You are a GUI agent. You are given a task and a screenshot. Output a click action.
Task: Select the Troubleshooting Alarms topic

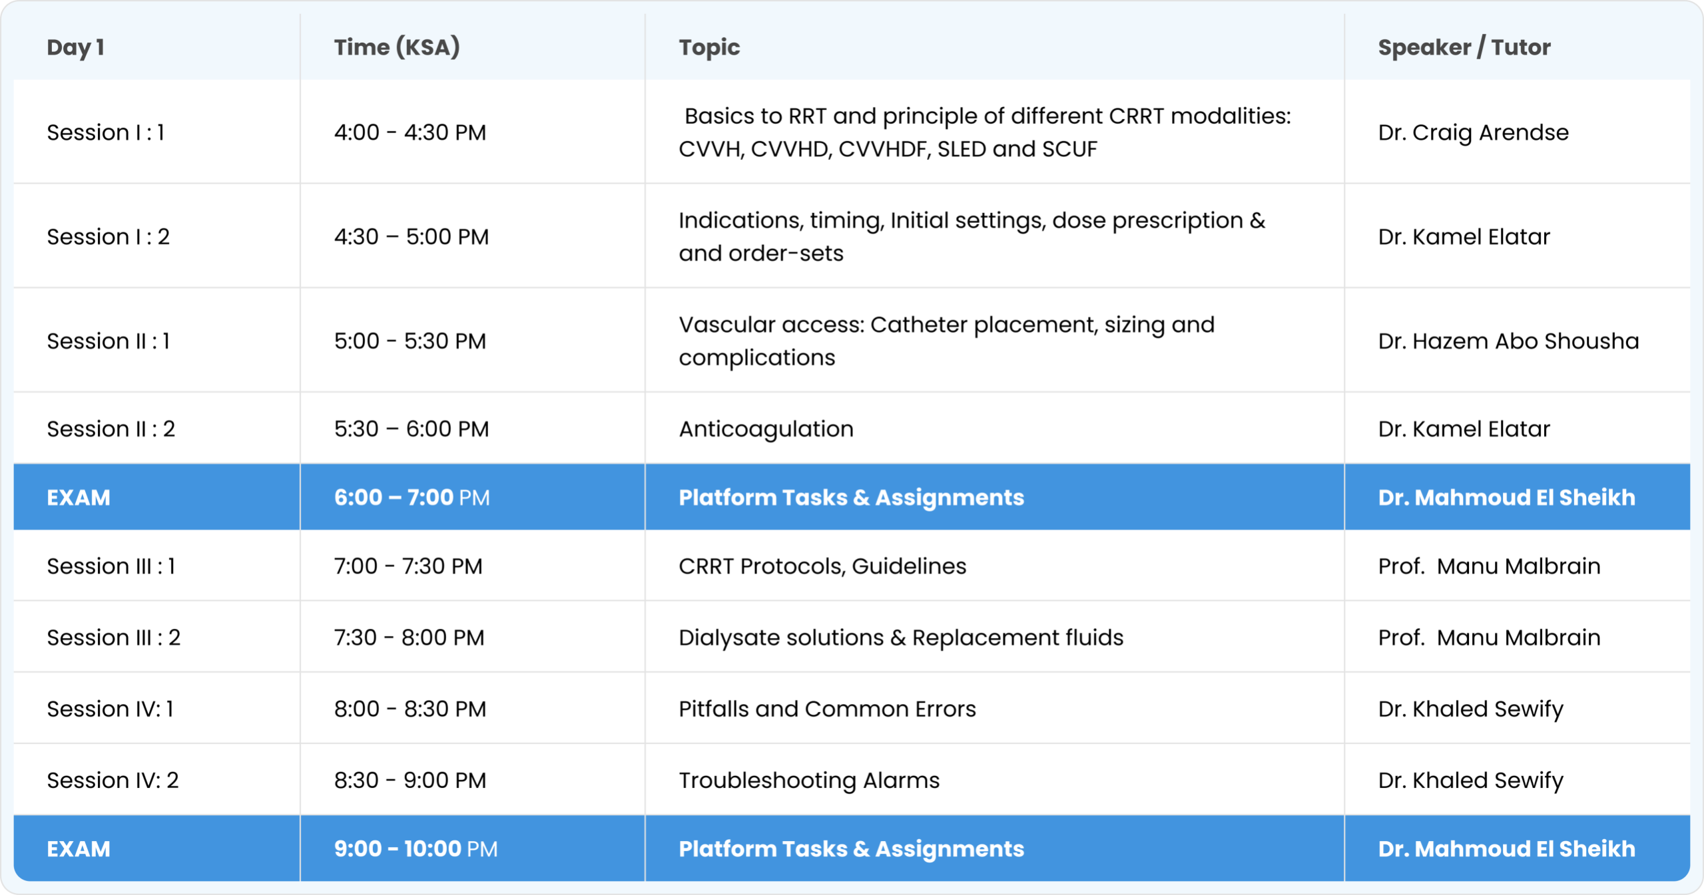coord(809,780)
